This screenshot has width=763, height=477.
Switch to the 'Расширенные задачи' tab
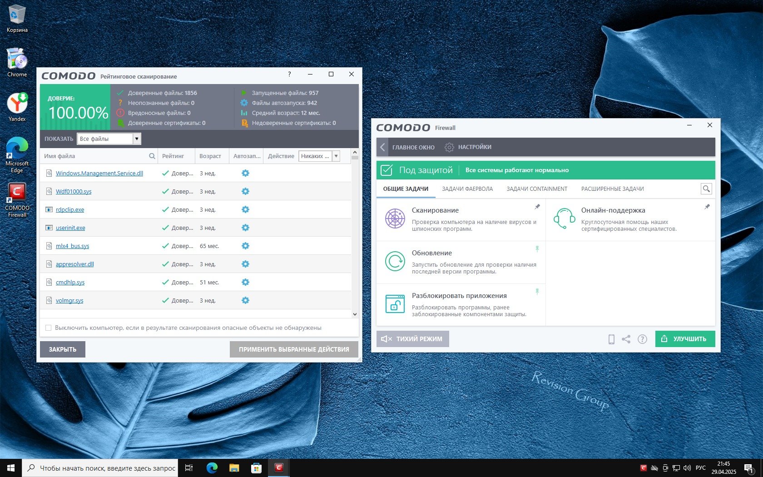point(612,189)
